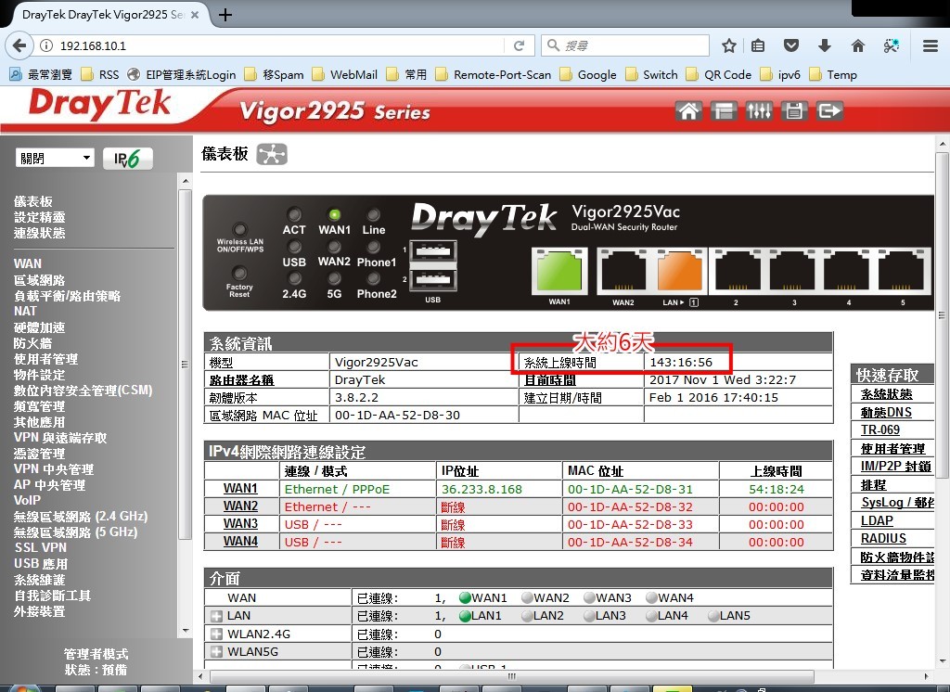Open the 關閉 dropdown in sidebar

[x=55, y=158]
